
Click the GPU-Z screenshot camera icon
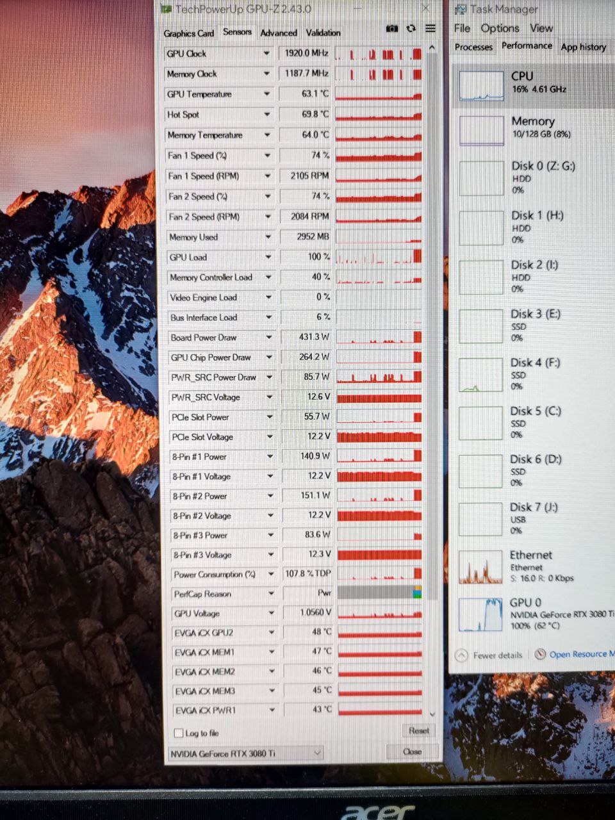392,29
